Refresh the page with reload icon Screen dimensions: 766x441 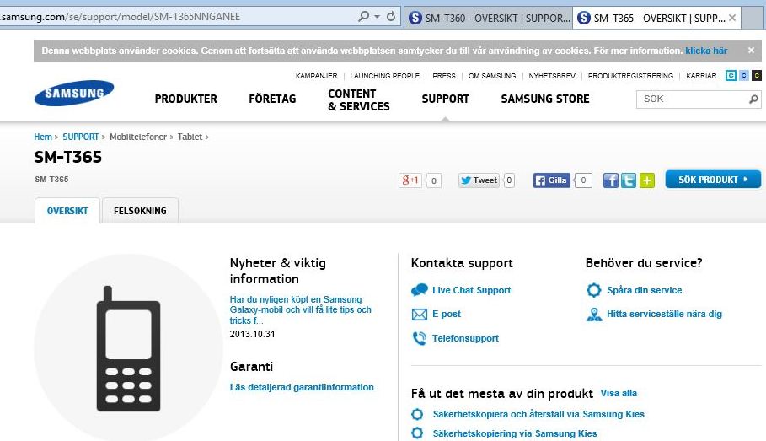pyautogui.click(x=391, y=16)
